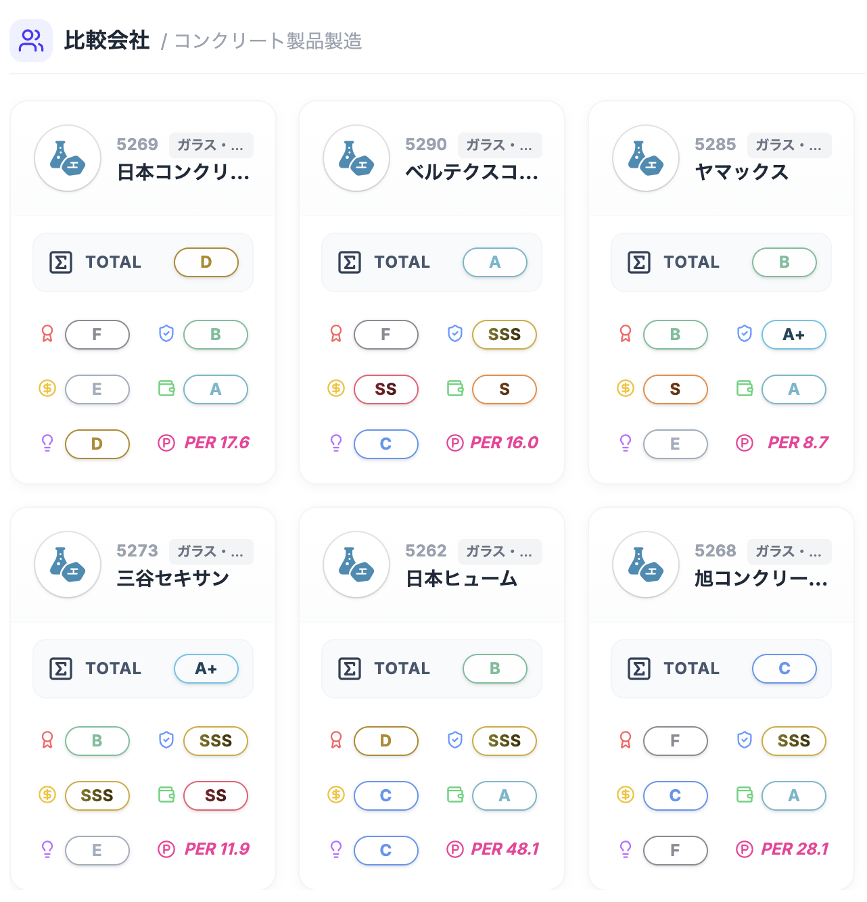Click the shield icon in ベルテクスコ card
Image resolution: width=867 pixels, height=902 pixels.
pyautogui.click(x=455, y=333)
